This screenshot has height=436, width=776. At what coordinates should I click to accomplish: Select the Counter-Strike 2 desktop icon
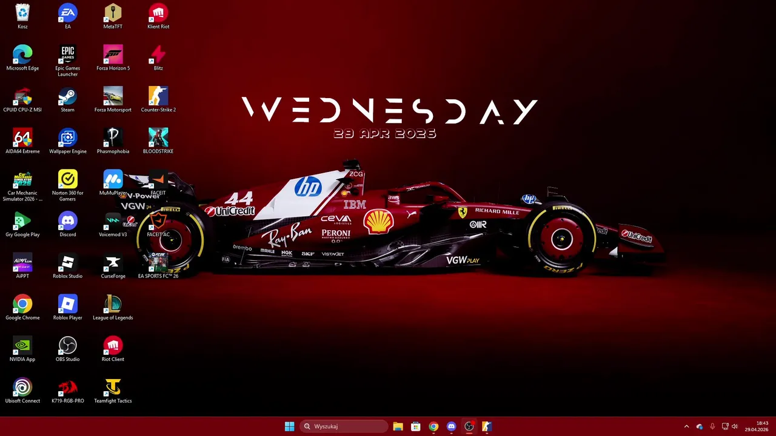point(158,100)
